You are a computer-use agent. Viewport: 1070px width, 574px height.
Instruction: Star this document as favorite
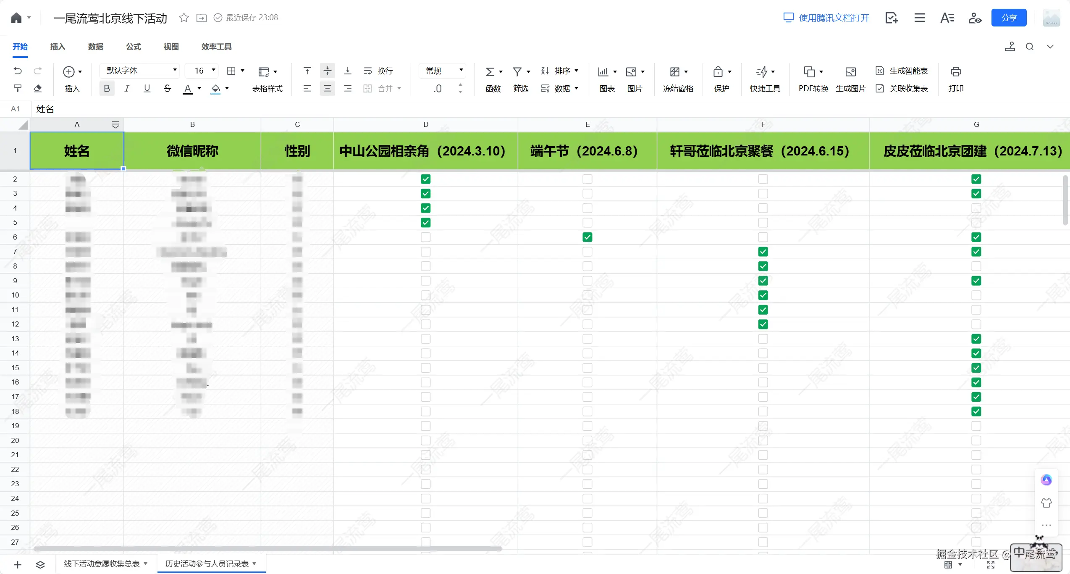point(184,18)
